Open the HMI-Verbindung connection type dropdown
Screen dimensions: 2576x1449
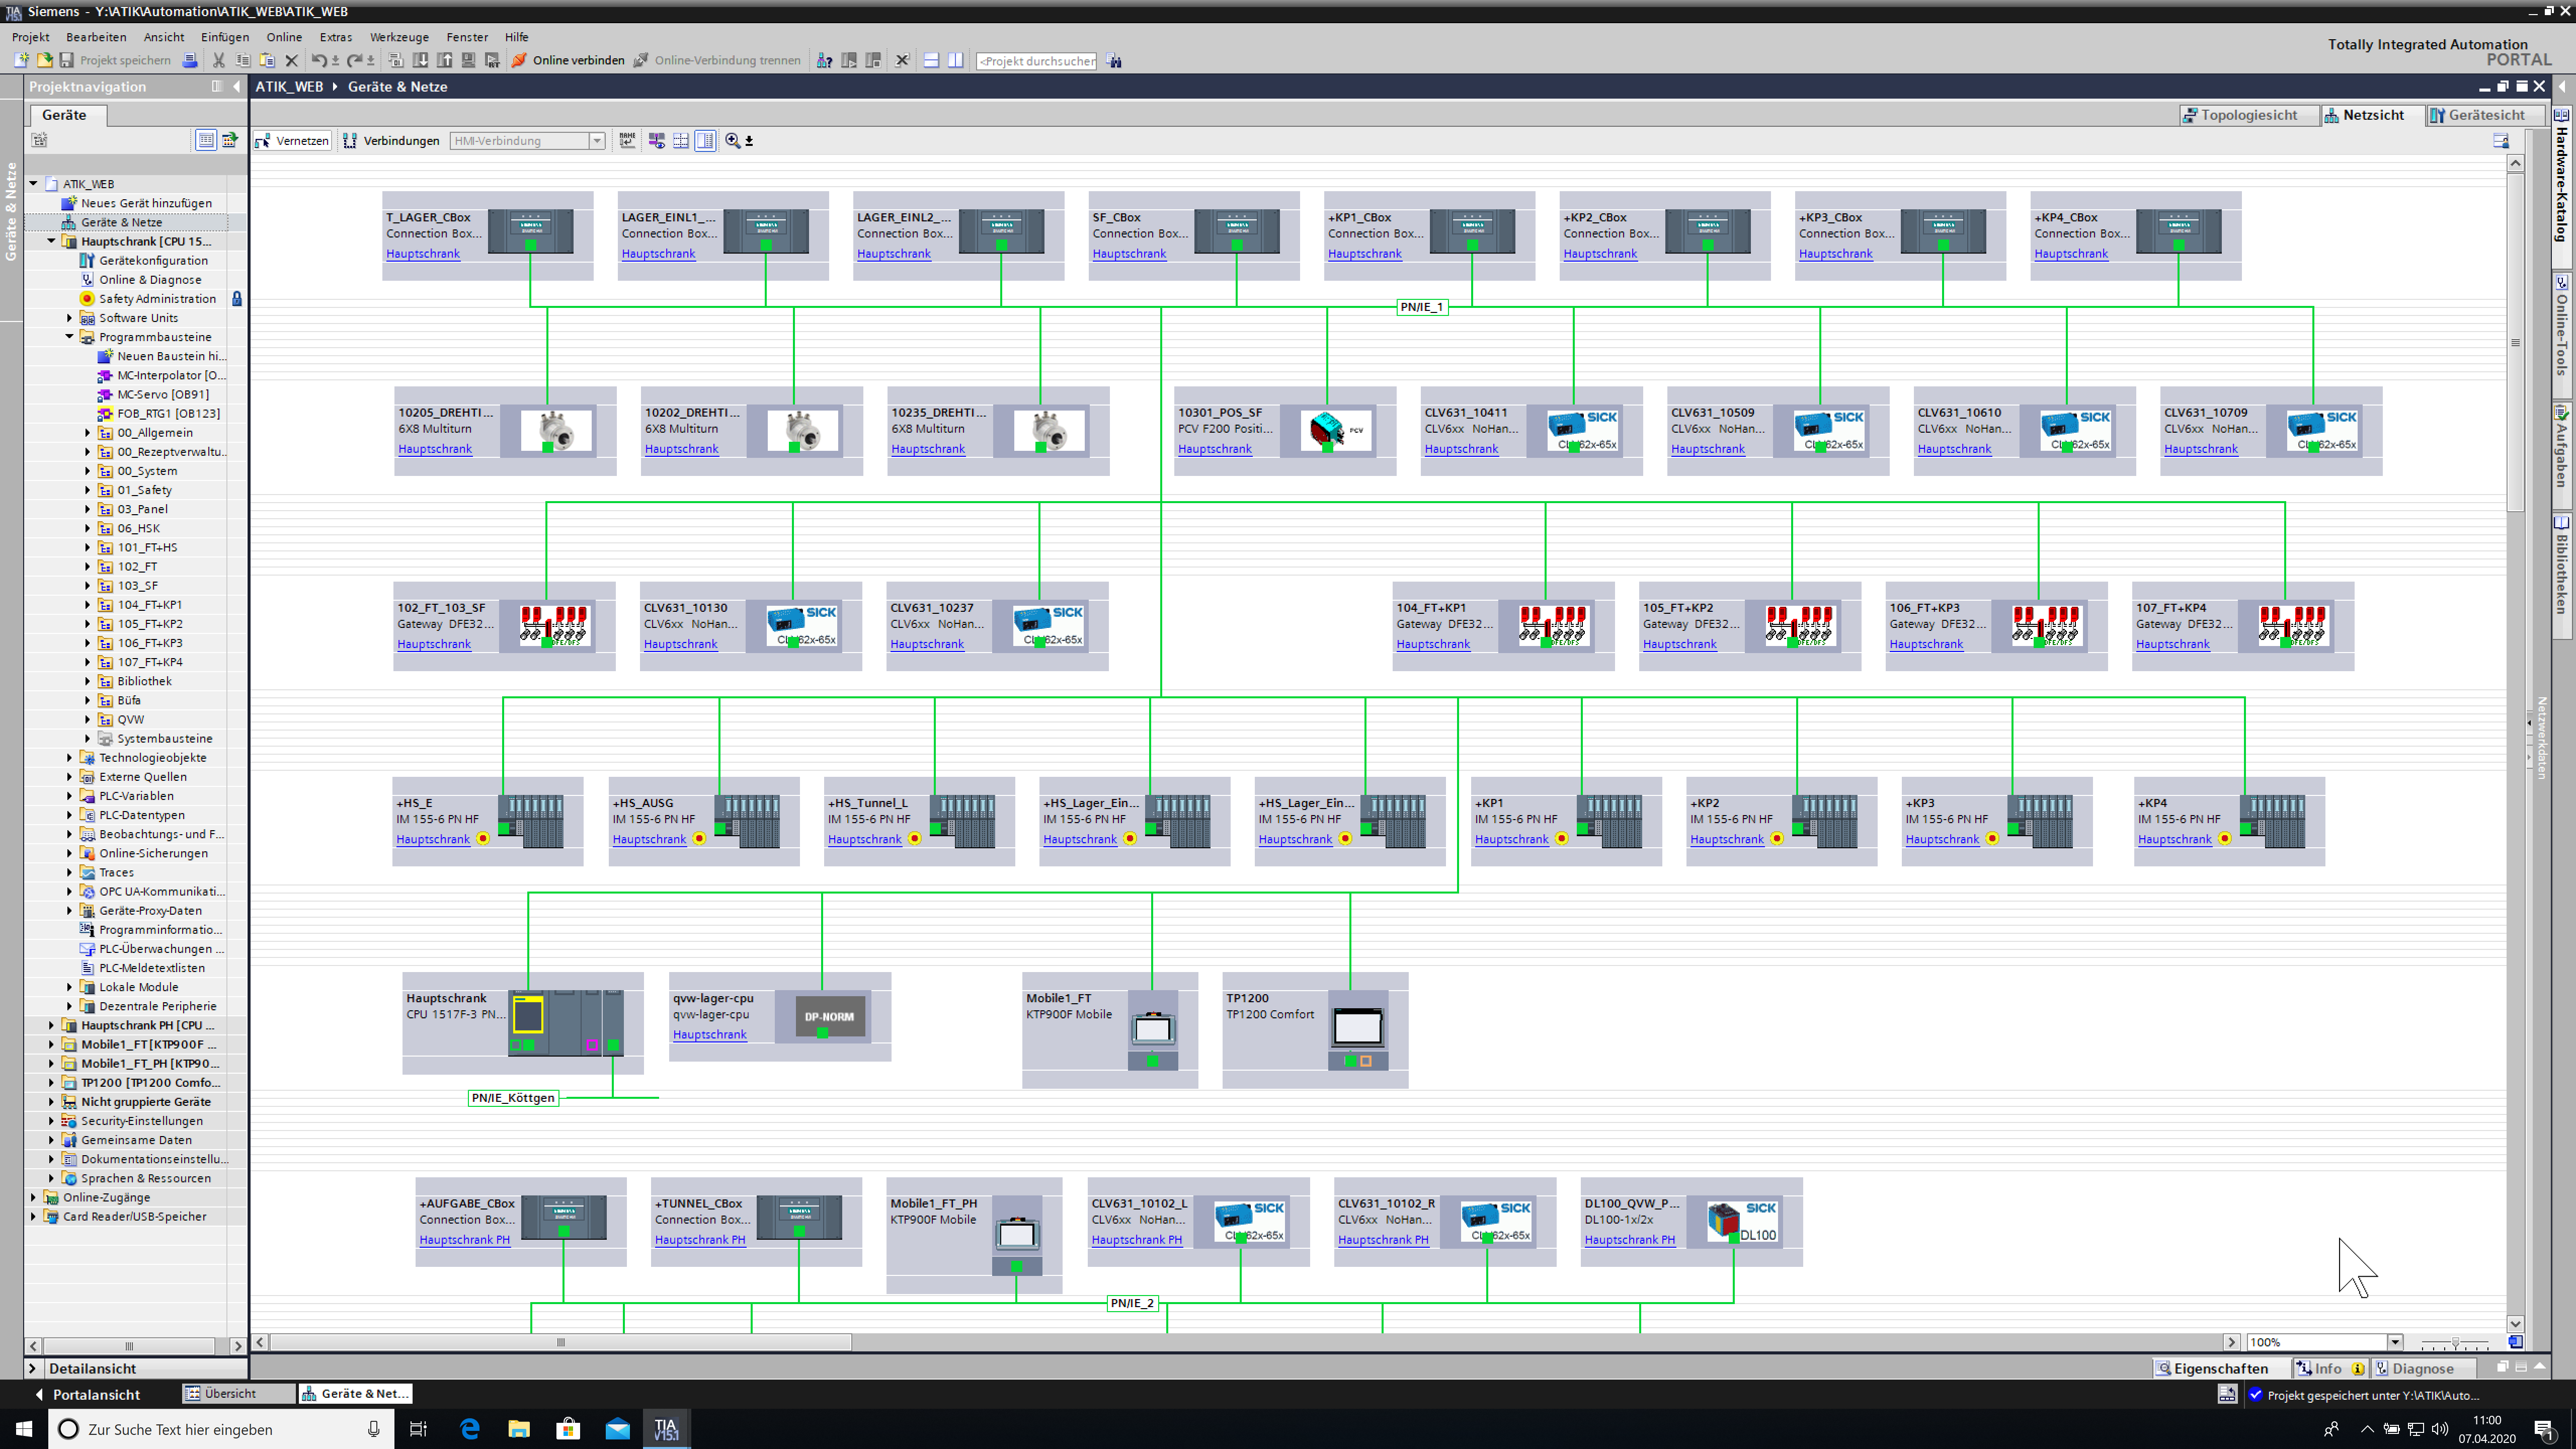[x=597, y=141]
